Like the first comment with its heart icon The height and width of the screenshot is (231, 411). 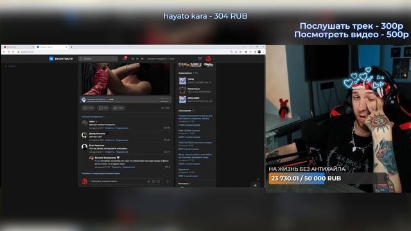pyautogui.click(x=166, y=128)
